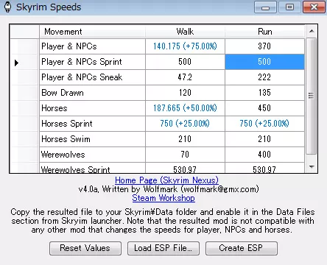Click the Player & NPCs Sneak label

click(x=92, y=77)
